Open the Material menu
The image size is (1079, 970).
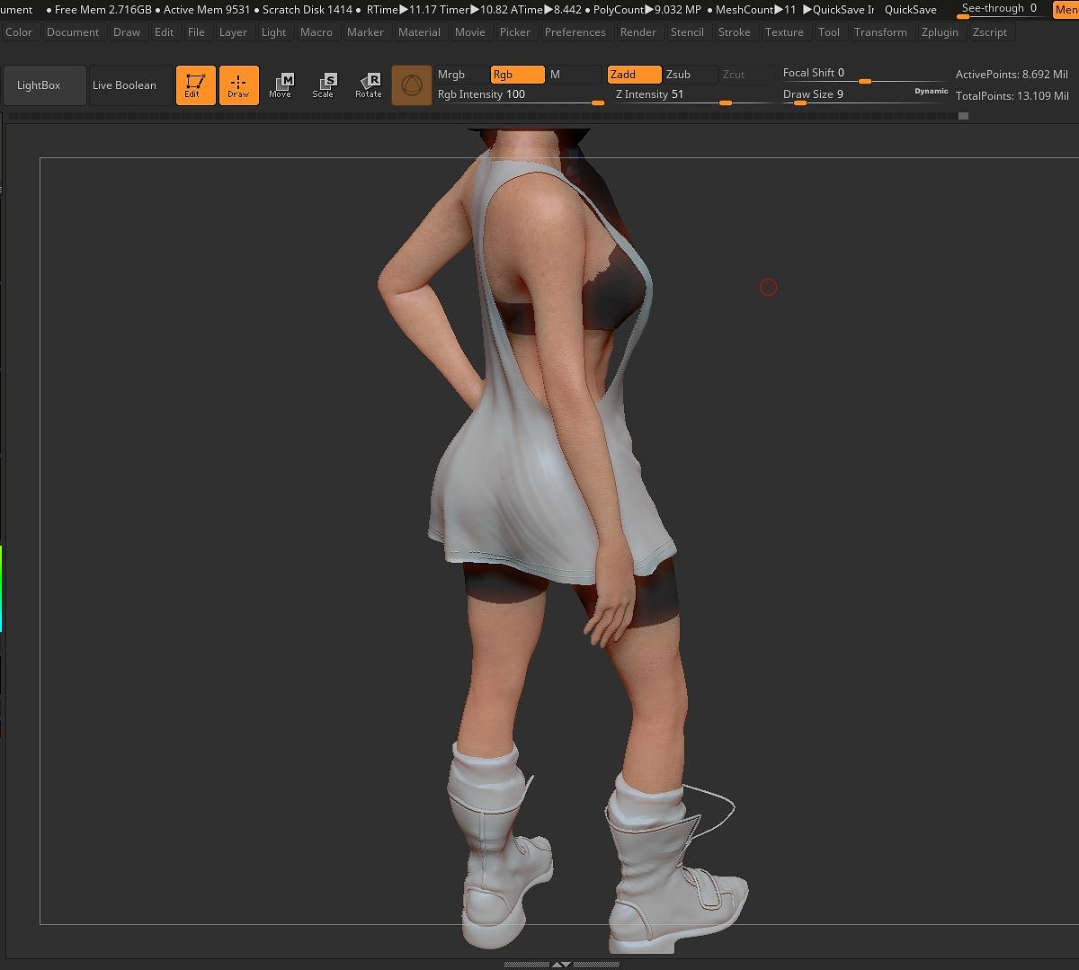(419, 31)
